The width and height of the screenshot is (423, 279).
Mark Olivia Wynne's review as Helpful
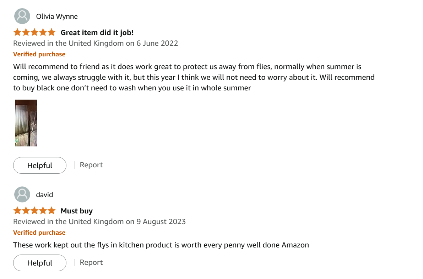click(40, 166)
